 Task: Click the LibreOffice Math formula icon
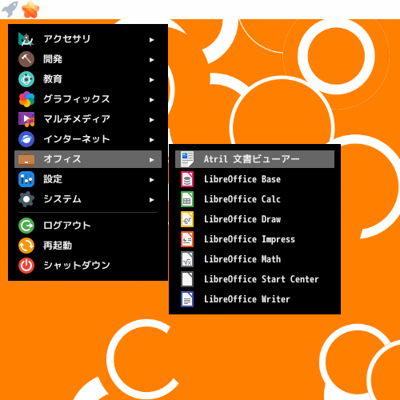187,259
